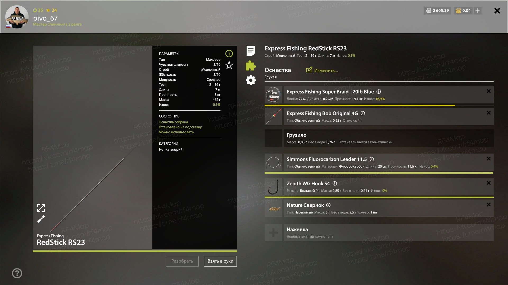The image size is (508, 285).
Task: Click the rod rename pencil icon
Action: coord(41,219)
